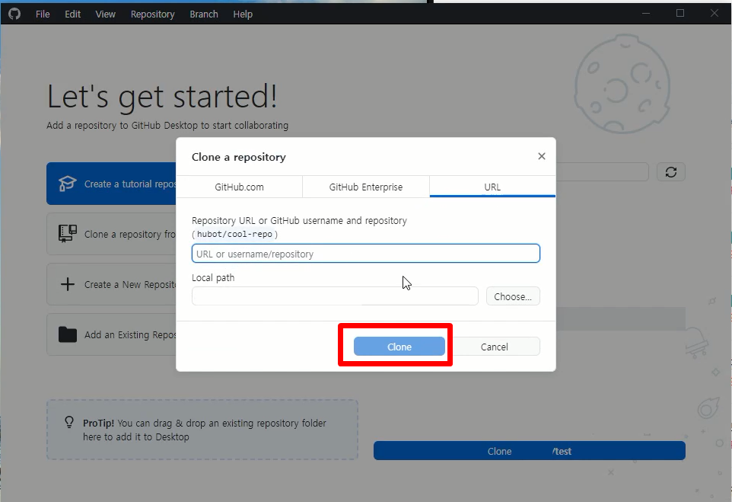The height and width of the screenshot is (502, 732).
Task: Click the Choose... button
Action: pyautogui.click(x=513, y=296)
